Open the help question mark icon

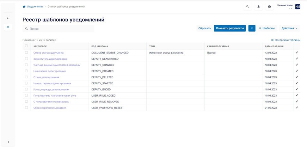click(269, 7)
